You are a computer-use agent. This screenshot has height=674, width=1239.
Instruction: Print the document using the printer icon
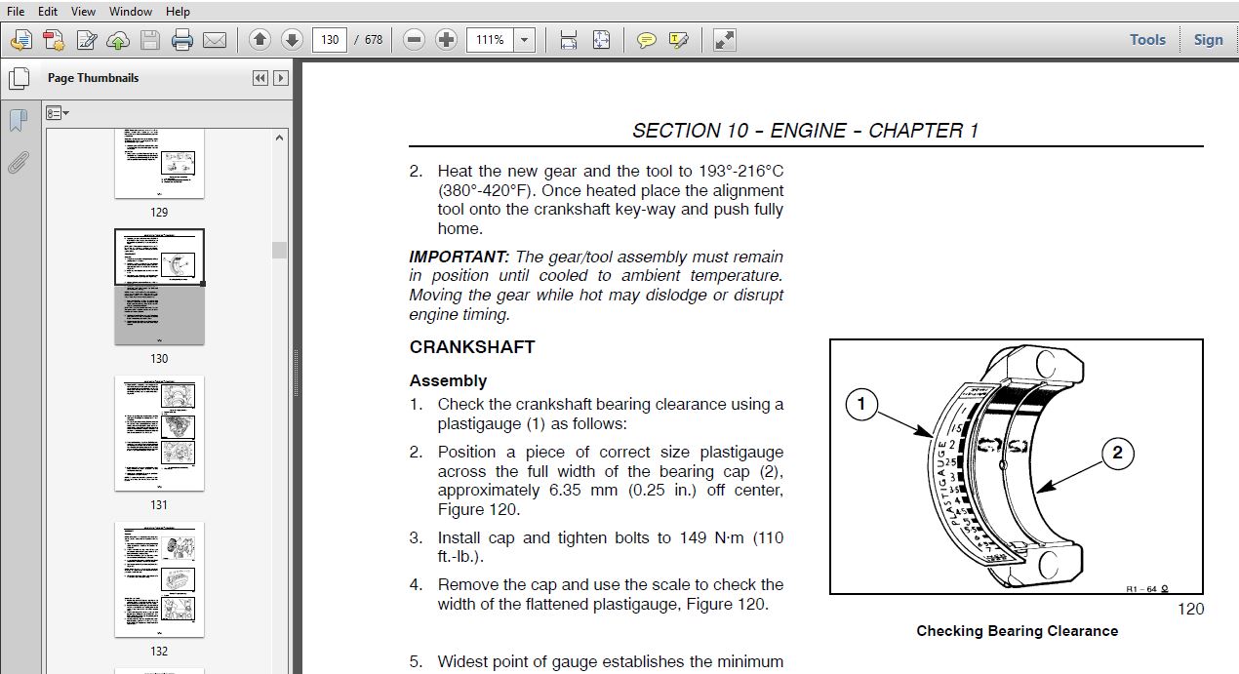[182, 40]
